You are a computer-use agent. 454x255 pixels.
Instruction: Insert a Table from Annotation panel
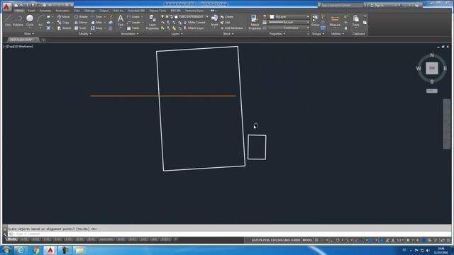[x=133, y=28]
